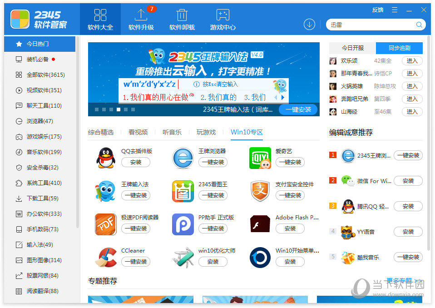The image size is (435, 308).
Task: Open 视频软件(351) category
Action: coord(40,90)
